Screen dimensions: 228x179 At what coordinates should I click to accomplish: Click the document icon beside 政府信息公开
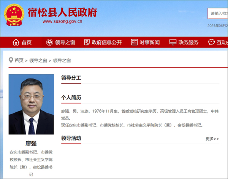pos(87,42)
